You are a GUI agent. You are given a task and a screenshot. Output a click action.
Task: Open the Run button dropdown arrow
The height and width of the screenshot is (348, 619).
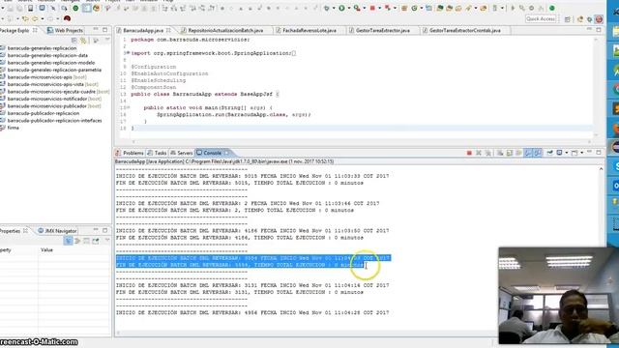point(349,8)
